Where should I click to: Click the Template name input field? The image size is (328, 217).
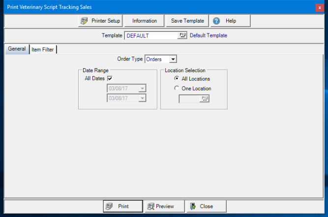tap(150, 35)
